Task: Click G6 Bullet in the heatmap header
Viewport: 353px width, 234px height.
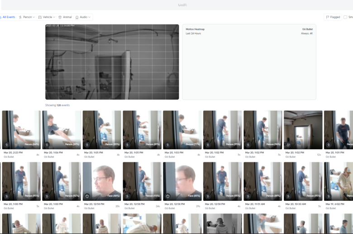Action: point(307,29)
